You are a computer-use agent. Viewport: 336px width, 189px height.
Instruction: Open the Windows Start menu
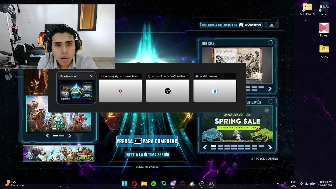(x=124, y=184)
